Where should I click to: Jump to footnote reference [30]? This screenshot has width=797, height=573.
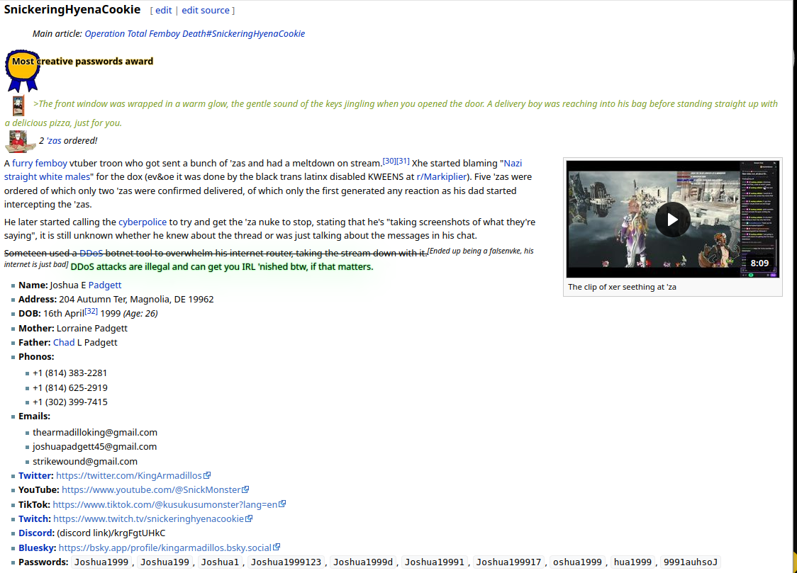pos(389,161)
